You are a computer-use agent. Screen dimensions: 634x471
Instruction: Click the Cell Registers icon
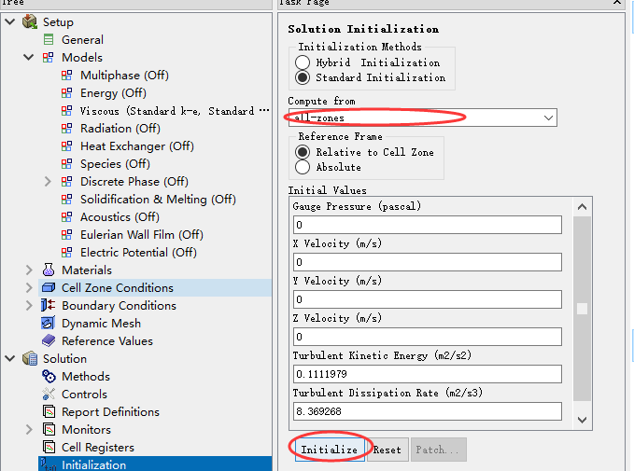tap(49, 447)
